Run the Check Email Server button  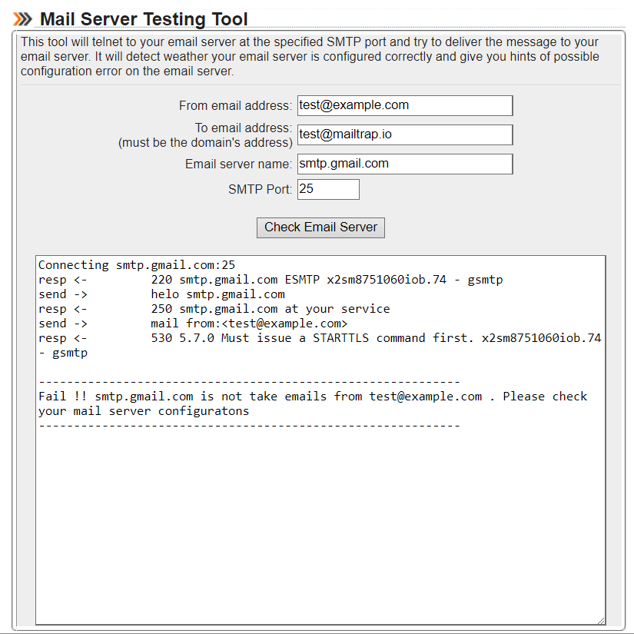320,227
